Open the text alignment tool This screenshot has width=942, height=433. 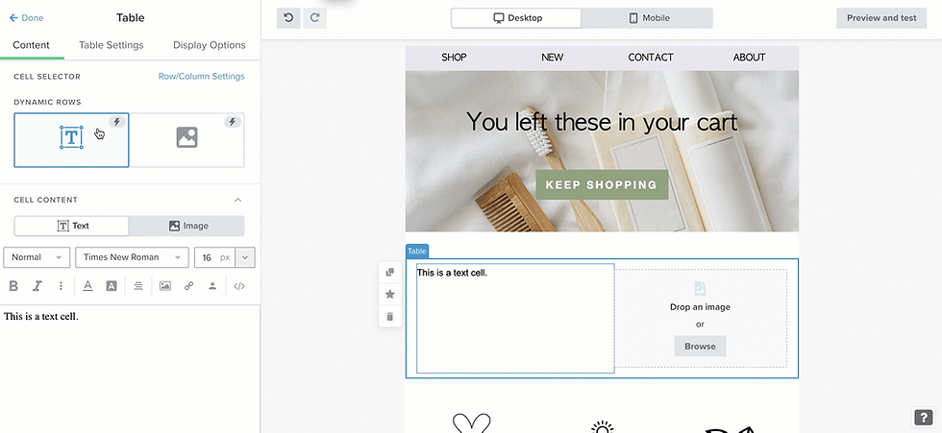pos(138,286)
